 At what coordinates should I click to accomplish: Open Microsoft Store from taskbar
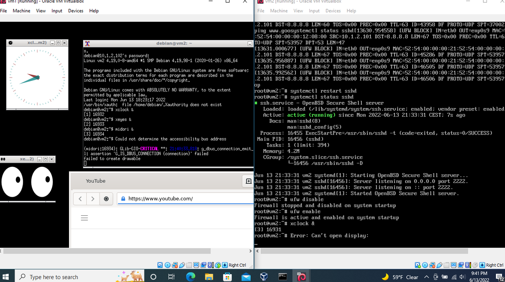point(228,277)
